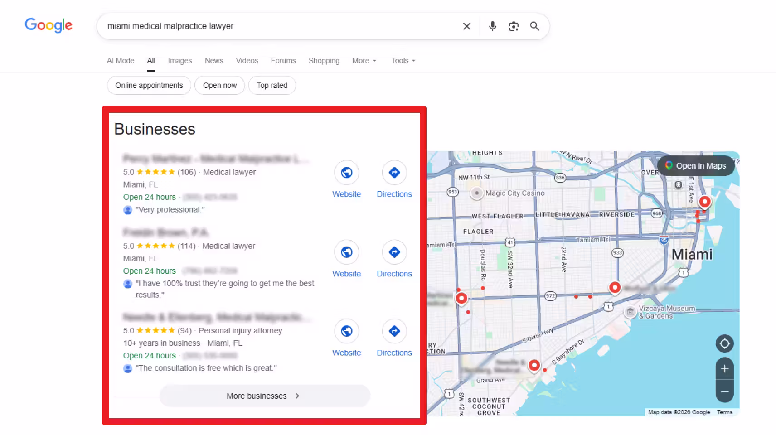Select the red pin above Vizcaya Museum
The height and width of the screenshot is (435, 776).
[615, 288]
